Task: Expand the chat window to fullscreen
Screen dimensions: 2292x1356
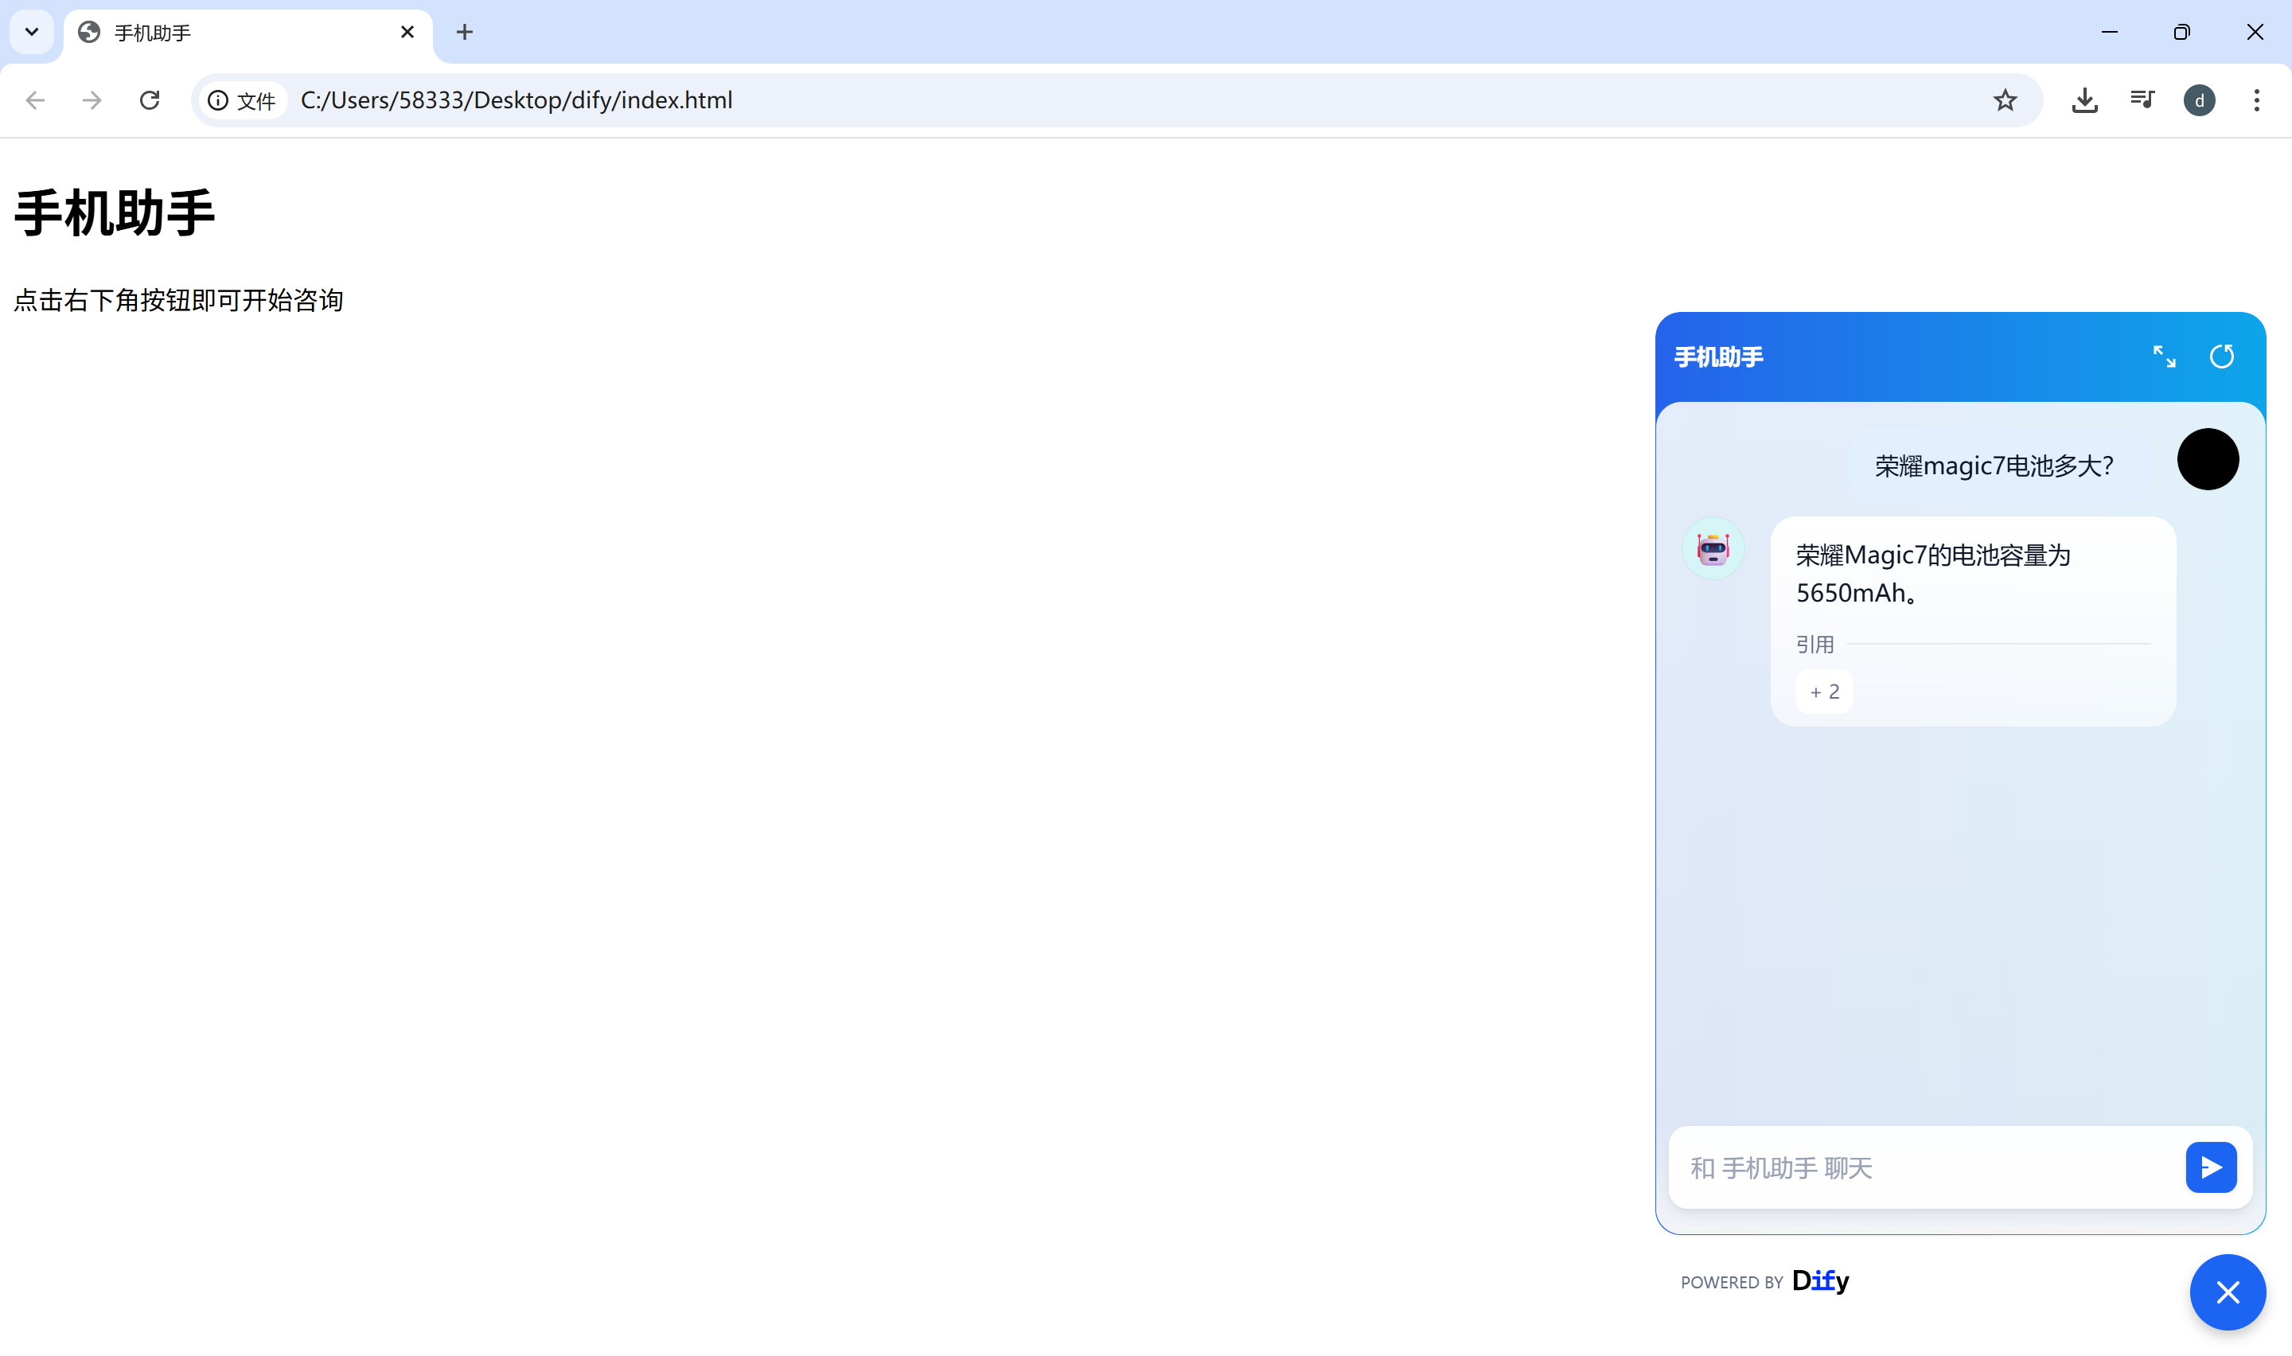Action: pos(2163,357)
